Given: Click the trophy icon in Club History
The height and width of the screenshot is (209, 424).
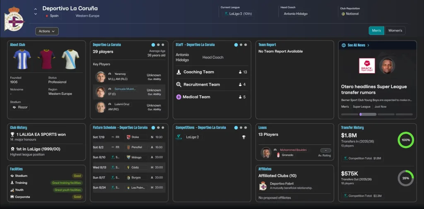Looking at the screenshot, I should pyautogui.click(x=12, y=135).
